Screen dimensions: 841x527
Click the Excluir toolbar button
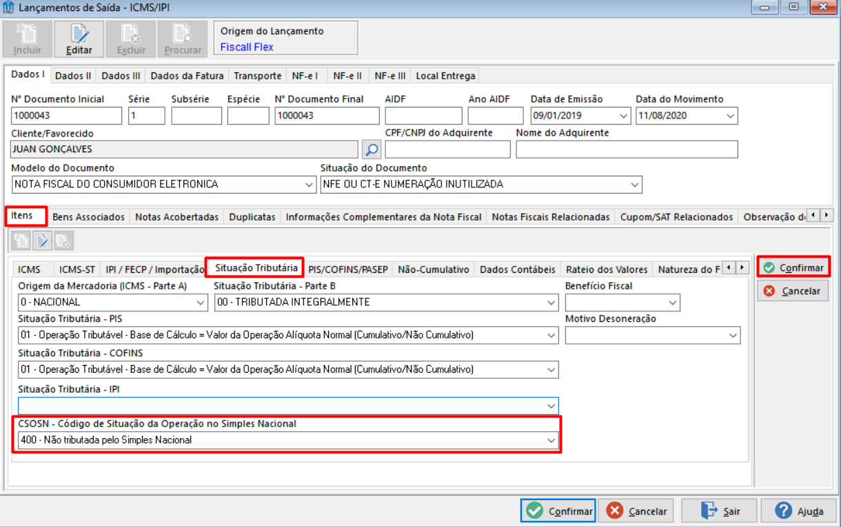[131, 39]
